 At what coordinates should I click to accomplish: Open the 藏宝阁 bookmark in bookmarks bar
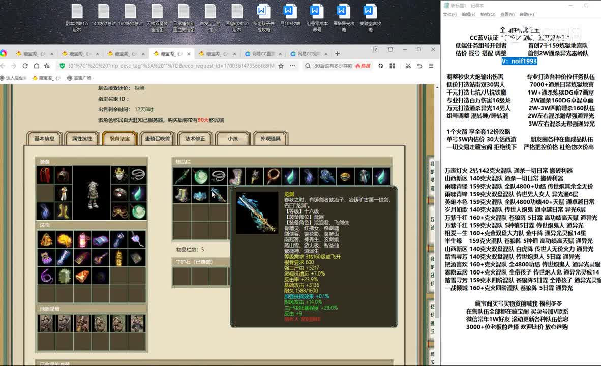pos(46,78)
